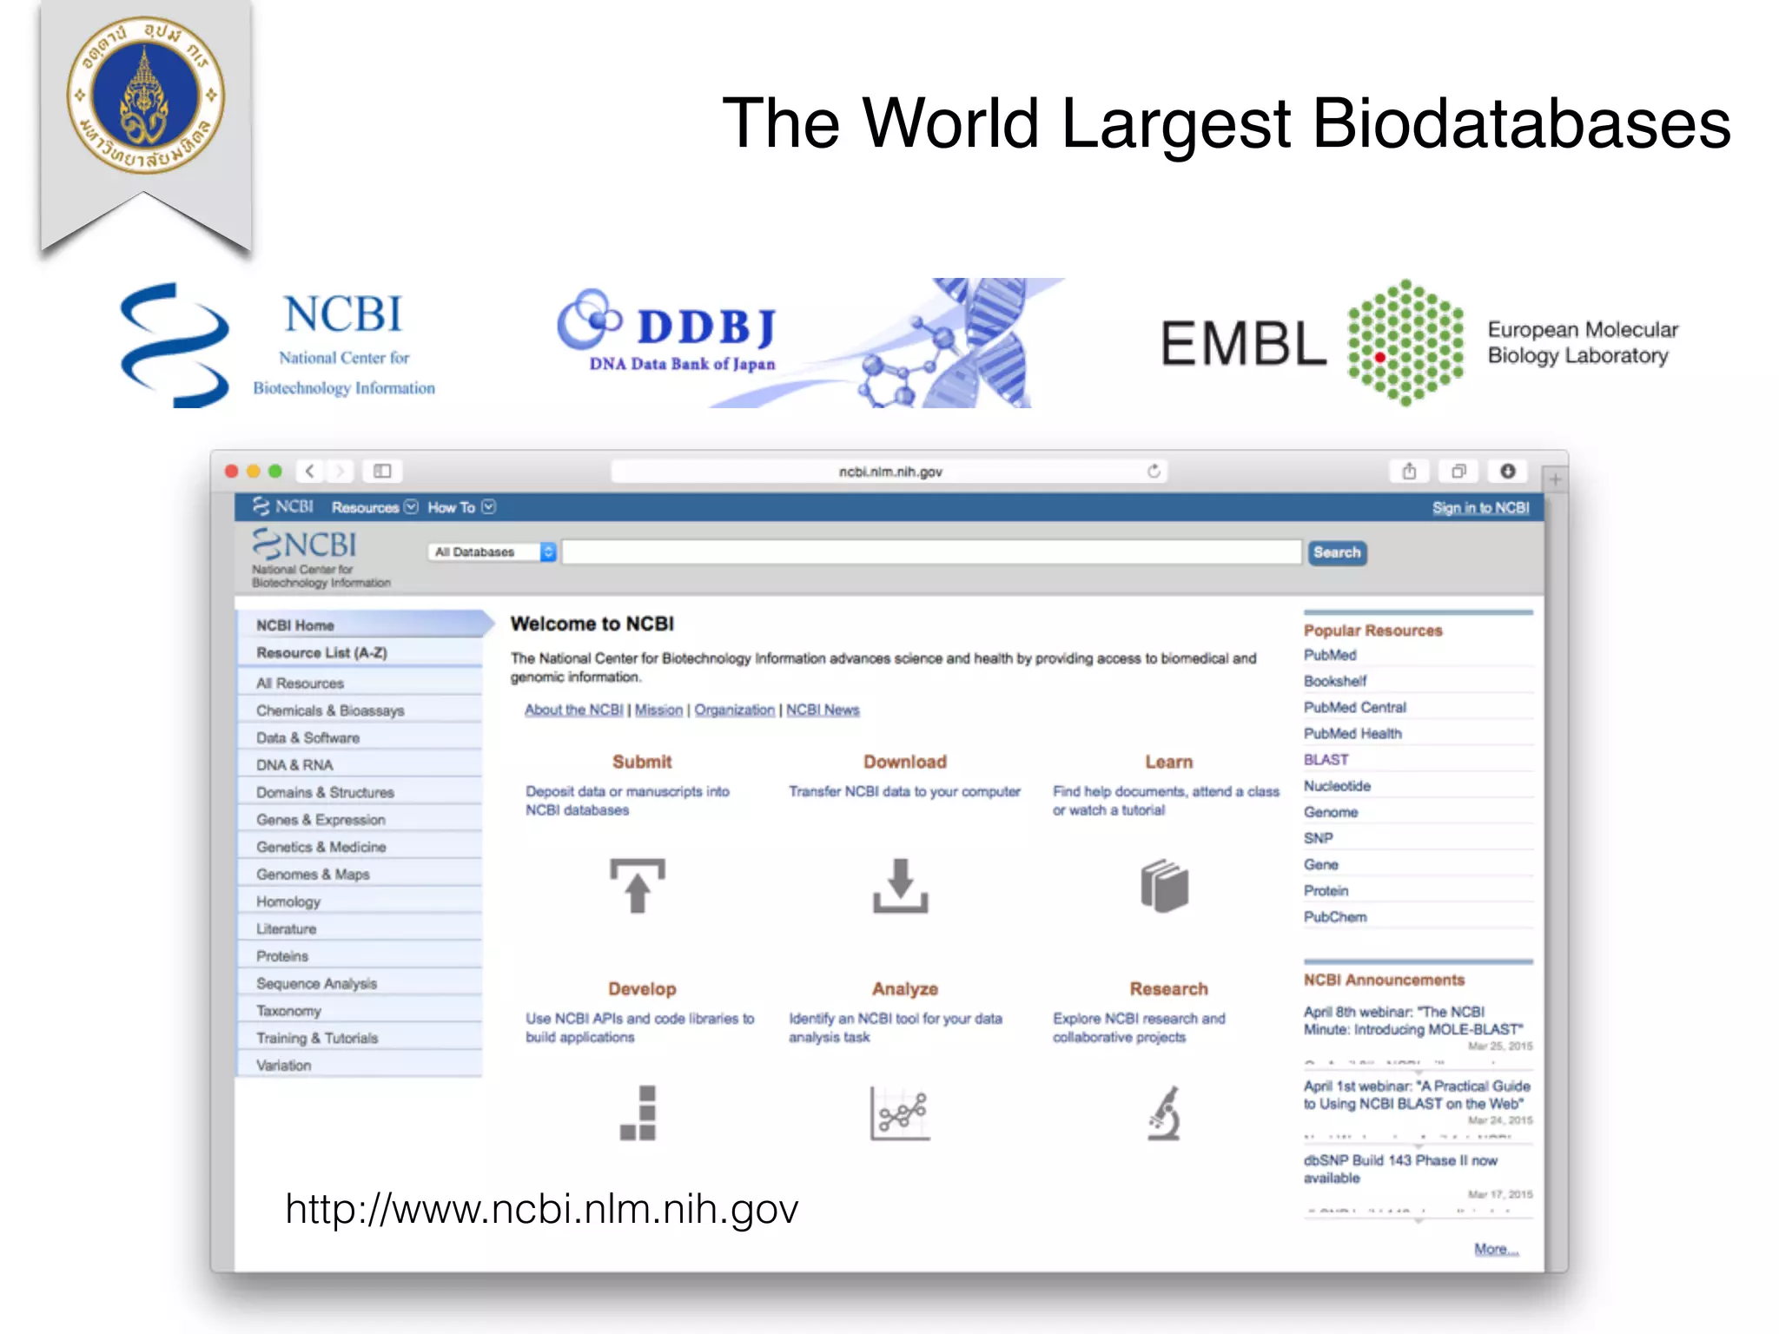Open All Resources sidebar item
Viewport: 1779px width, 1334px height.
click(x=360, y=683)
